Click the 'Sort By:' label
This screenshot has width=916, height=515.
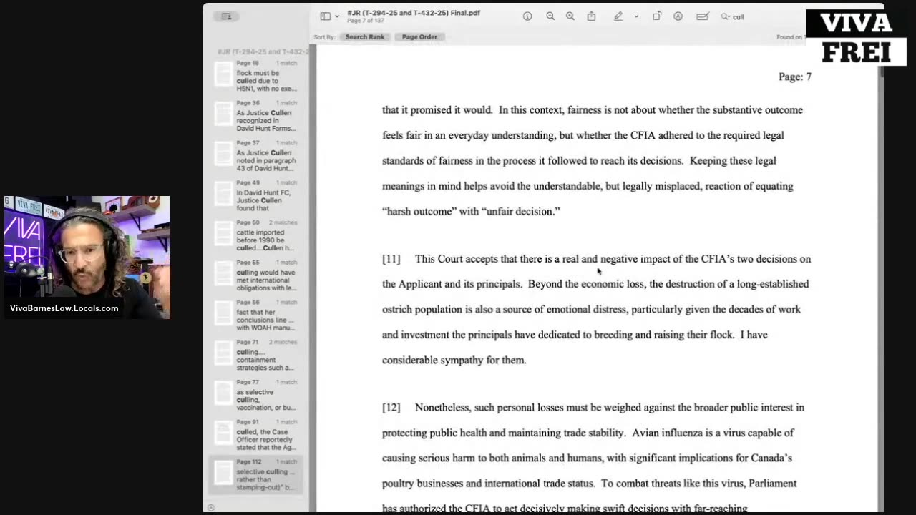pyautogui.click(x=324, y=37)
